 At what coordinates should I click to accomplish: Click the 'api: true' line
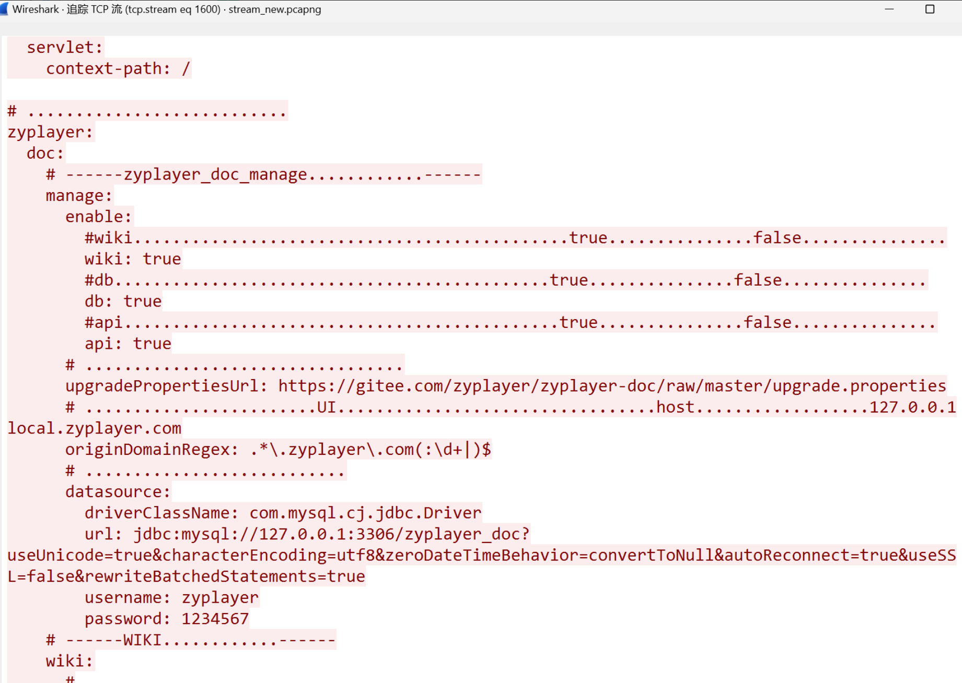(x=128, y=344)
